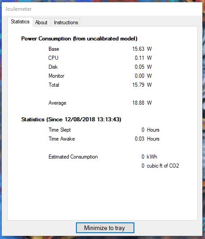The width and height of the screenshot is (205, 239).
Task: Click the Power Consumption heading
Action: tap(79, 39)
